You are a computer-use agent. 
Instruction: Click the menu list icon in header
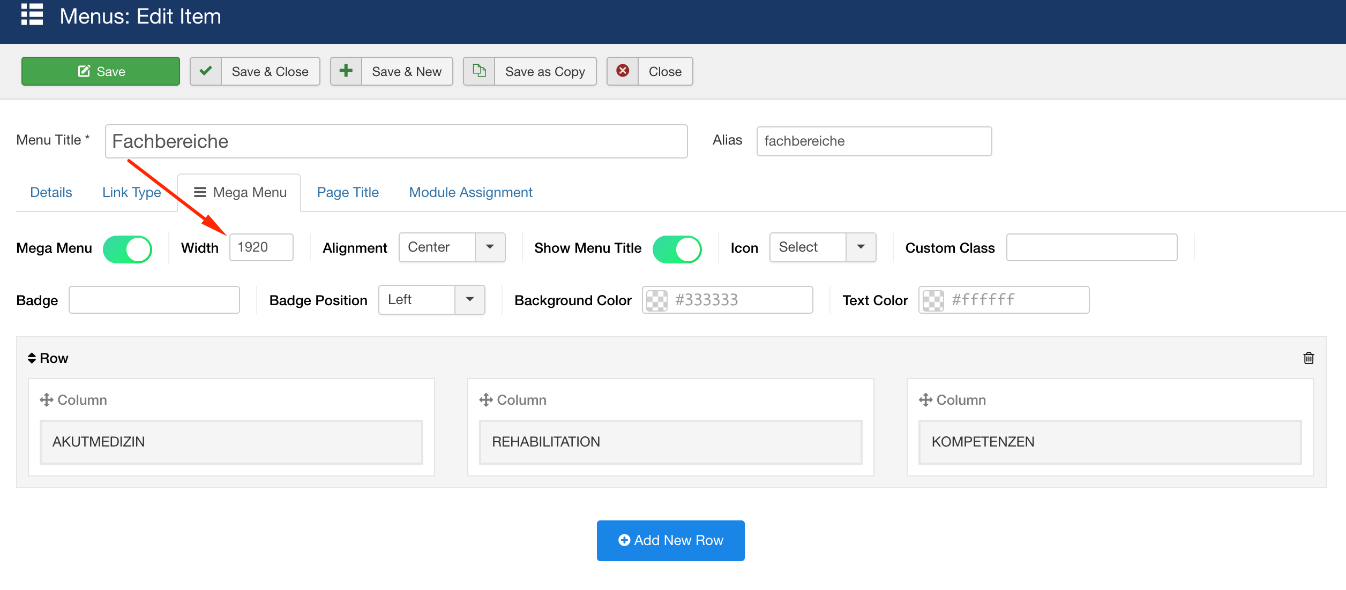click(32, 14)
